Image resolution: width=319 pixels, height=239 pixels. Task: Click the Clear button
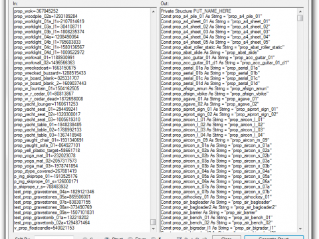coord(227,237)
